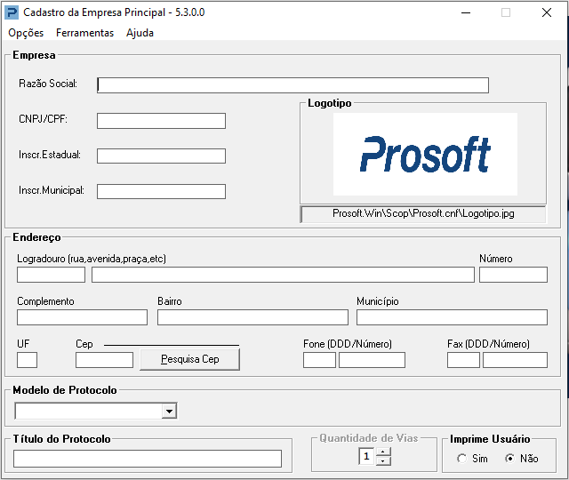This screenshot has height=480, width=569.
Task: Click the Cep input field
Action: pyautogui.click(x=105, y=360)
